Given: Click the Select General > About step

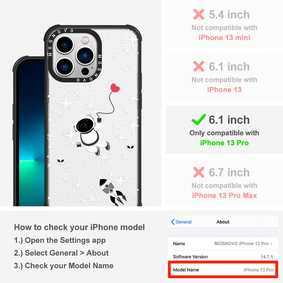Looking at the screenshot, I should coord(61,253).
